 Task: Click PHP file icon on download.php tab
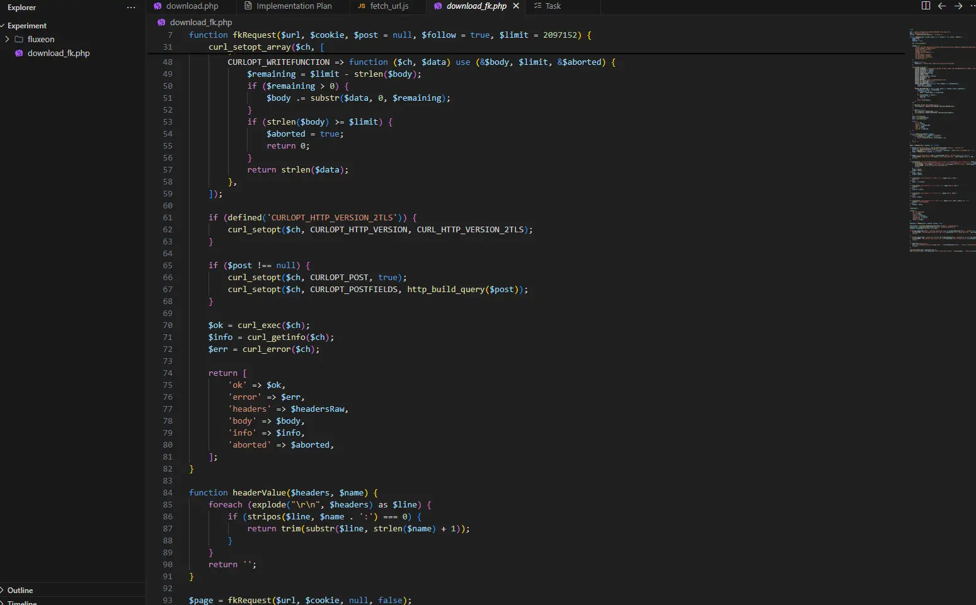click(158, 6)
